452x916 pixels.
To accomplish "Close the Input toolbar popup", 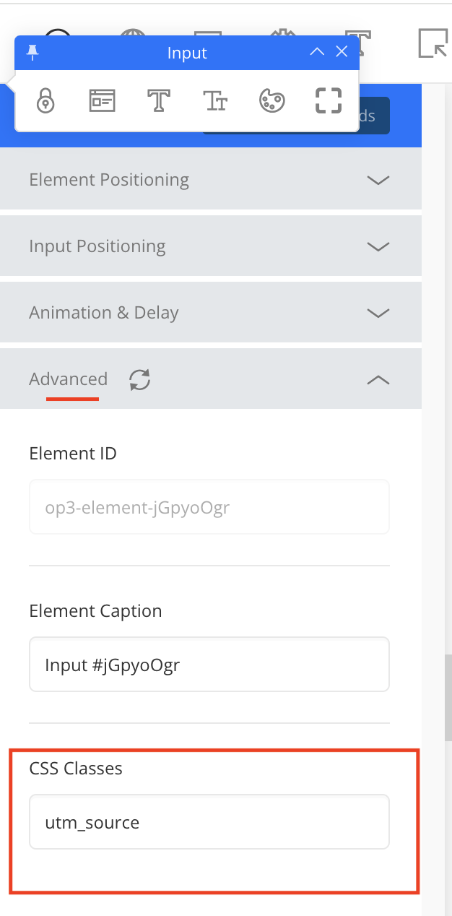I will tap(342, 52).
